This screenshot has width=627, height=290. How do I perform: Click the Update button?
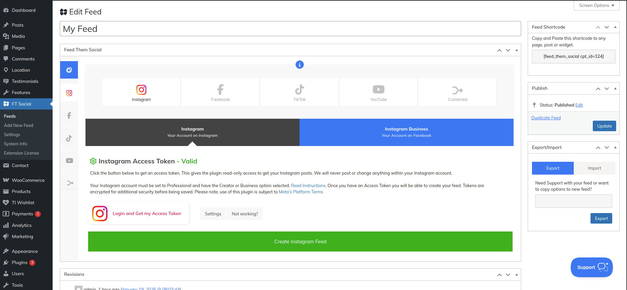click(604, 126)
